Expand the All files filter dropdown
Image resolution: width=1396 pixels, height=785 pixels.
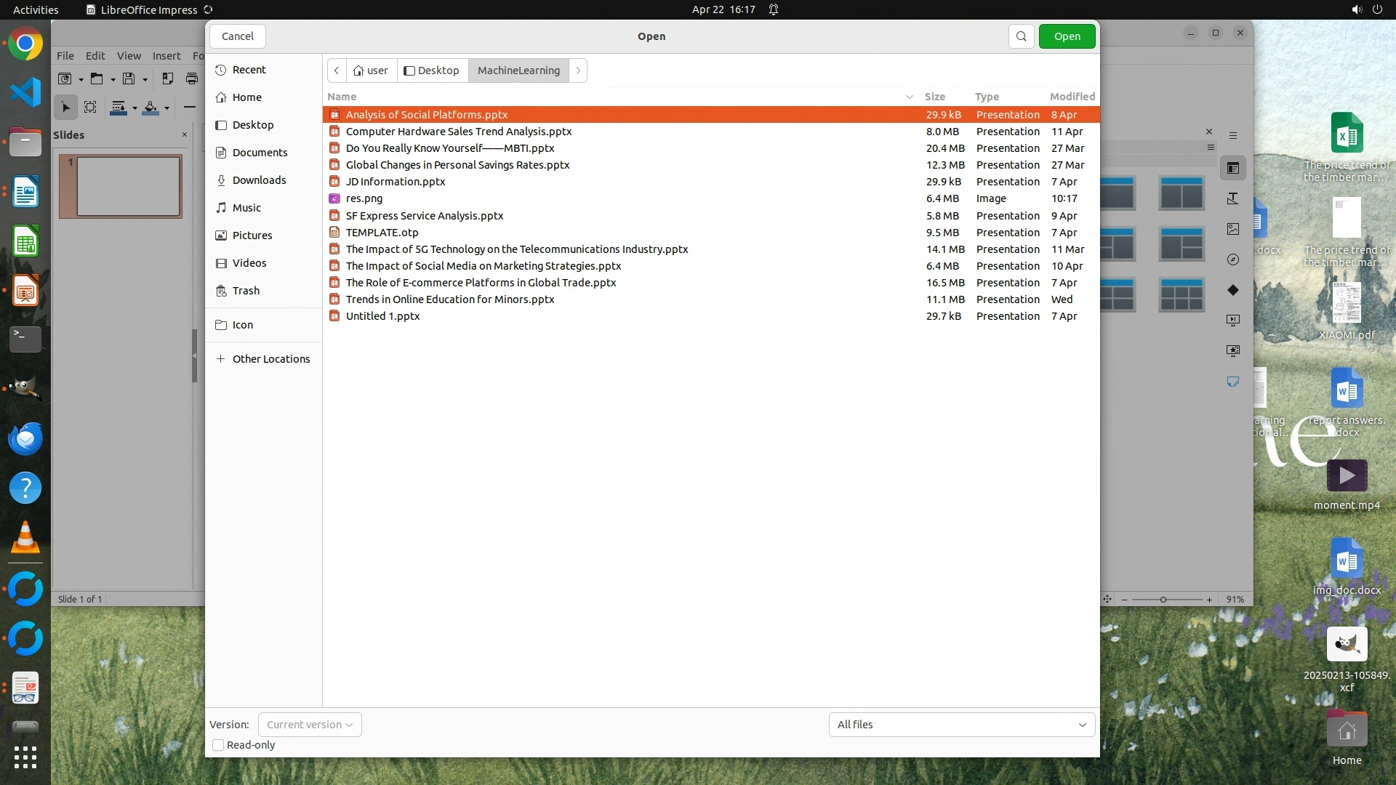(x=961, y=725)
